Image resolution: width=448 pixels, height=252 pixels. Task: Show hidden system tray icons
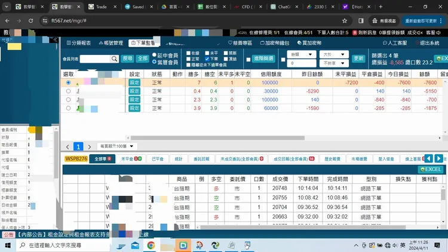tap(356, 245)
